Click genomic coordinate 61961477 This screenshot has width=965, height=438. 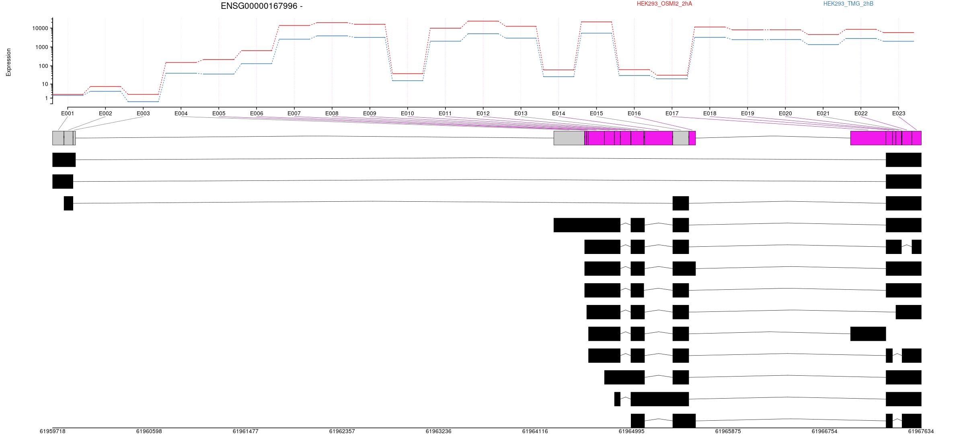coord(245,431)
